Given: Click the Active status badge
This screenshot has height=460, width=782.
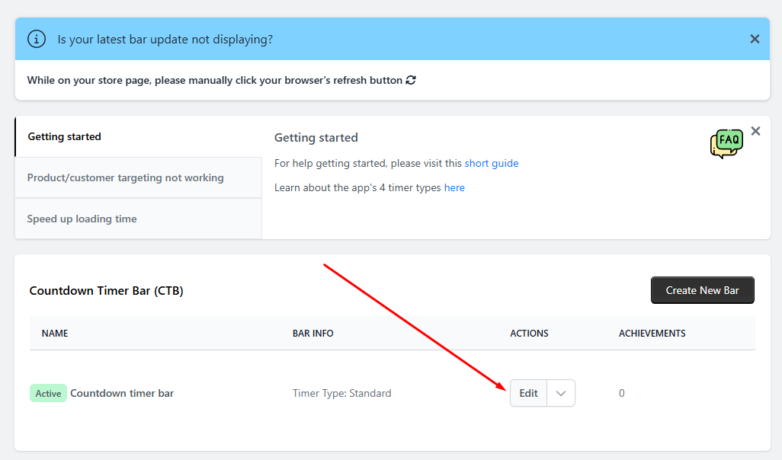Looking at the screenshot, I should coord(48,393).
